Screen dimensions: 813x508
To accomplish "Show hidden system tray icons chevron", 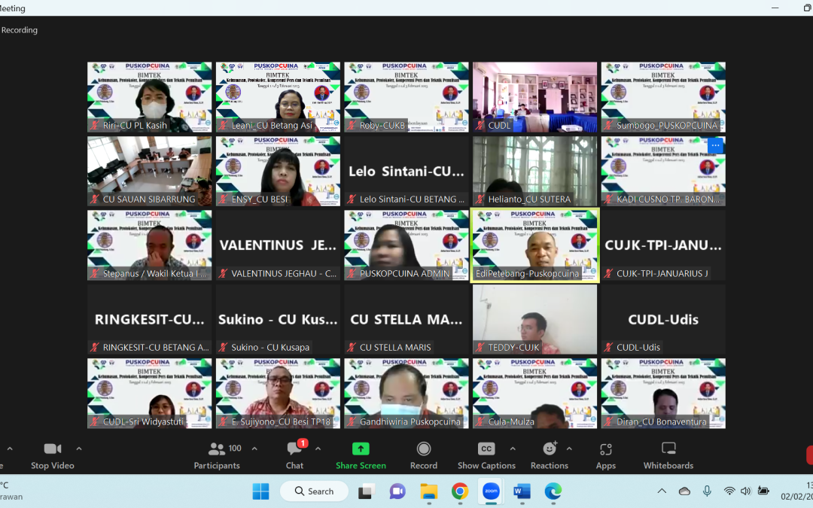I will (x=662, y=491).
